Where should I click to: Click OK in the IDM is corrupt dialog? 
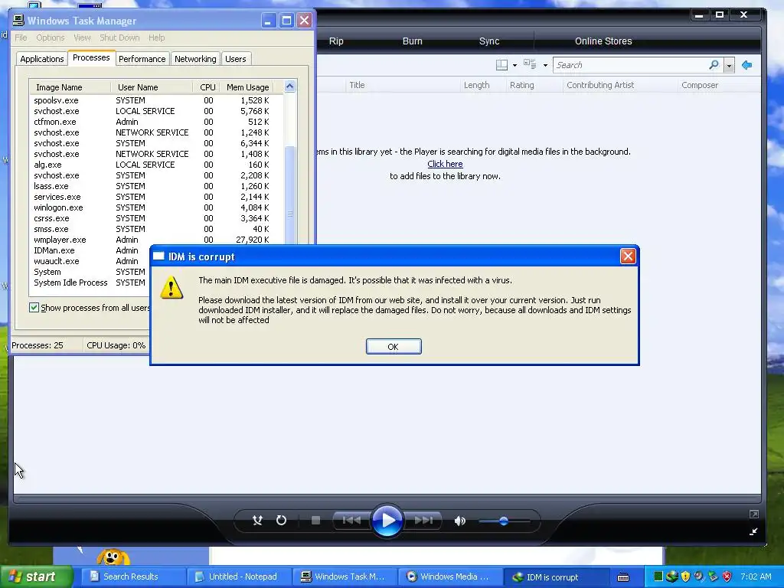click(x=394, y=347)
